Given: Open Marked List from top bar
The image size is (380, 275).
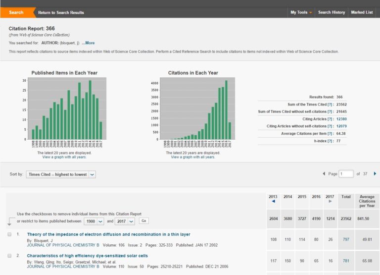Looking at the screenshot, I should [x=362, y=12].
